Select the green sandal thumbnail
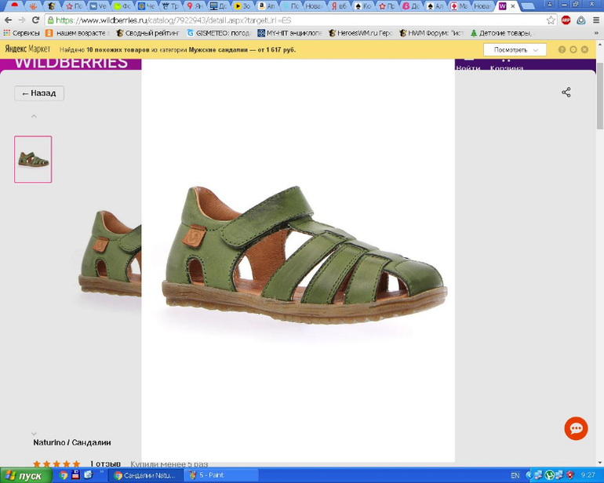 [x=33, y=159]
